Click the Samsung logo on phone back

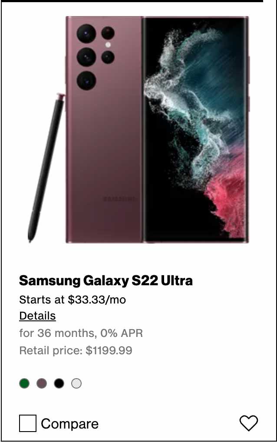(119, 199)
